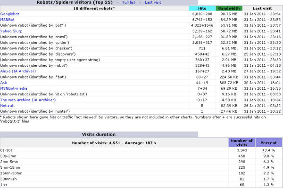Select Unknown robot identified by '*bot' row

[x=141, y=77]
